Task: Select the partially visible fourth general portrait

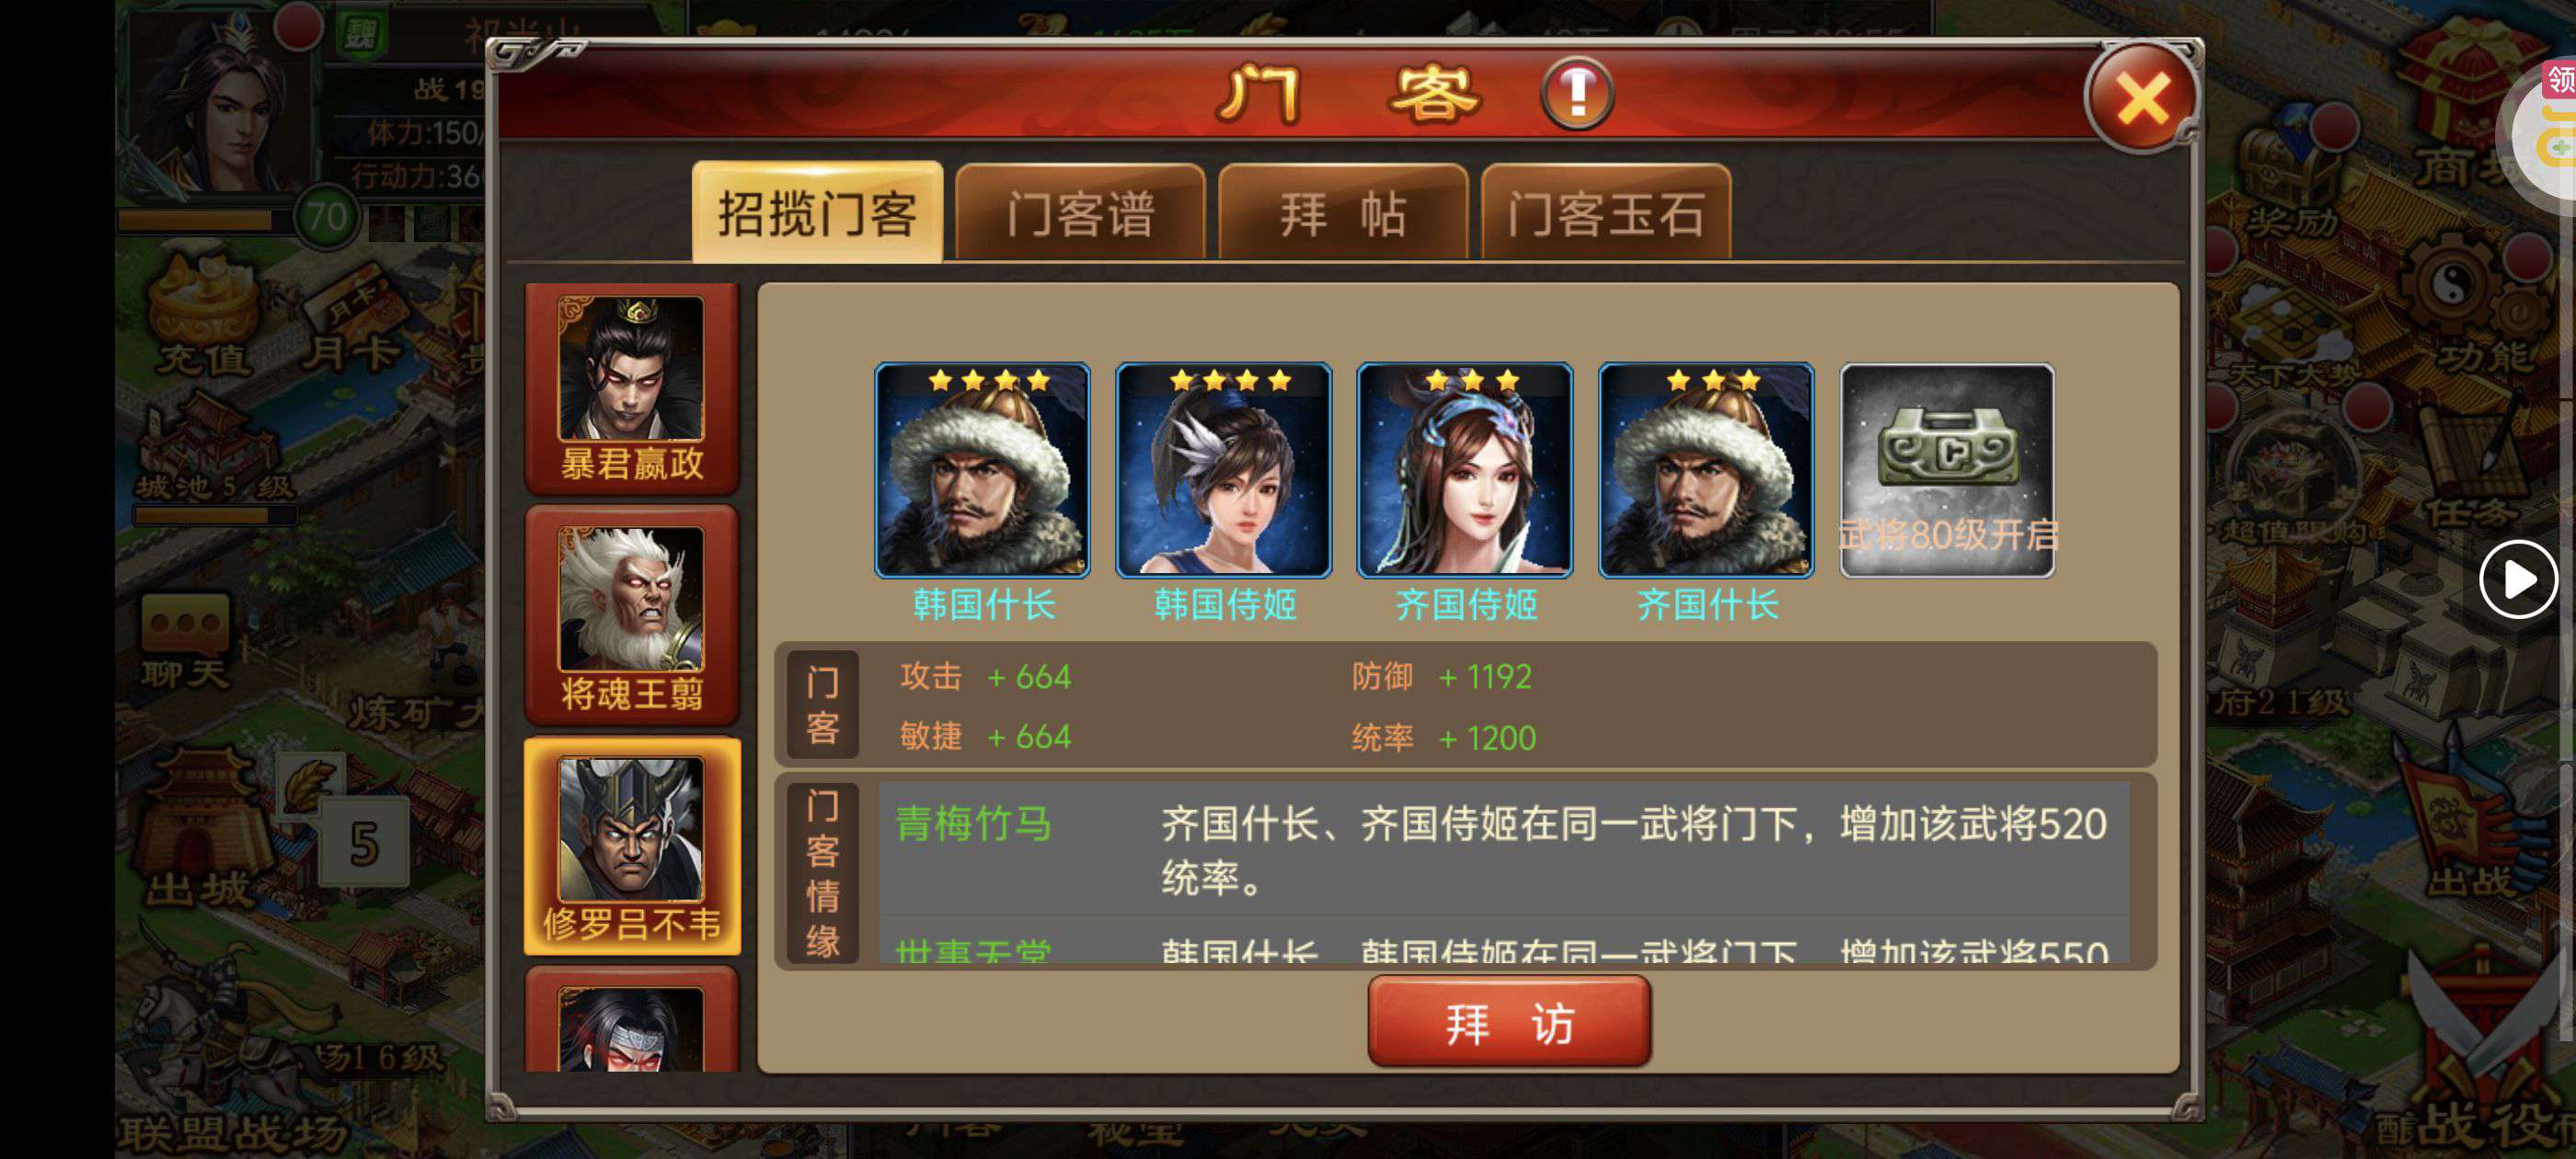Action: pyautogui.click(x=632, y=1020)
